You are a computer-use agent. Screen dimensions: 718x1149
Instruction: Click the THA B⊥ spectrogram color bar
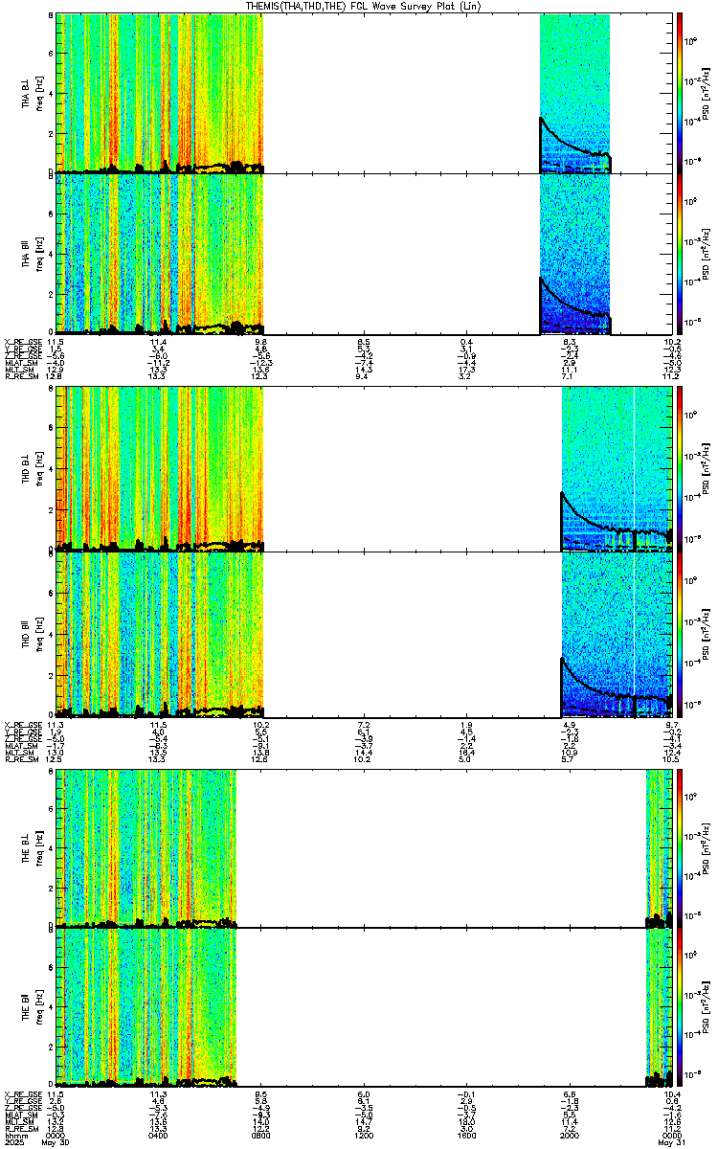click(680, 93)
